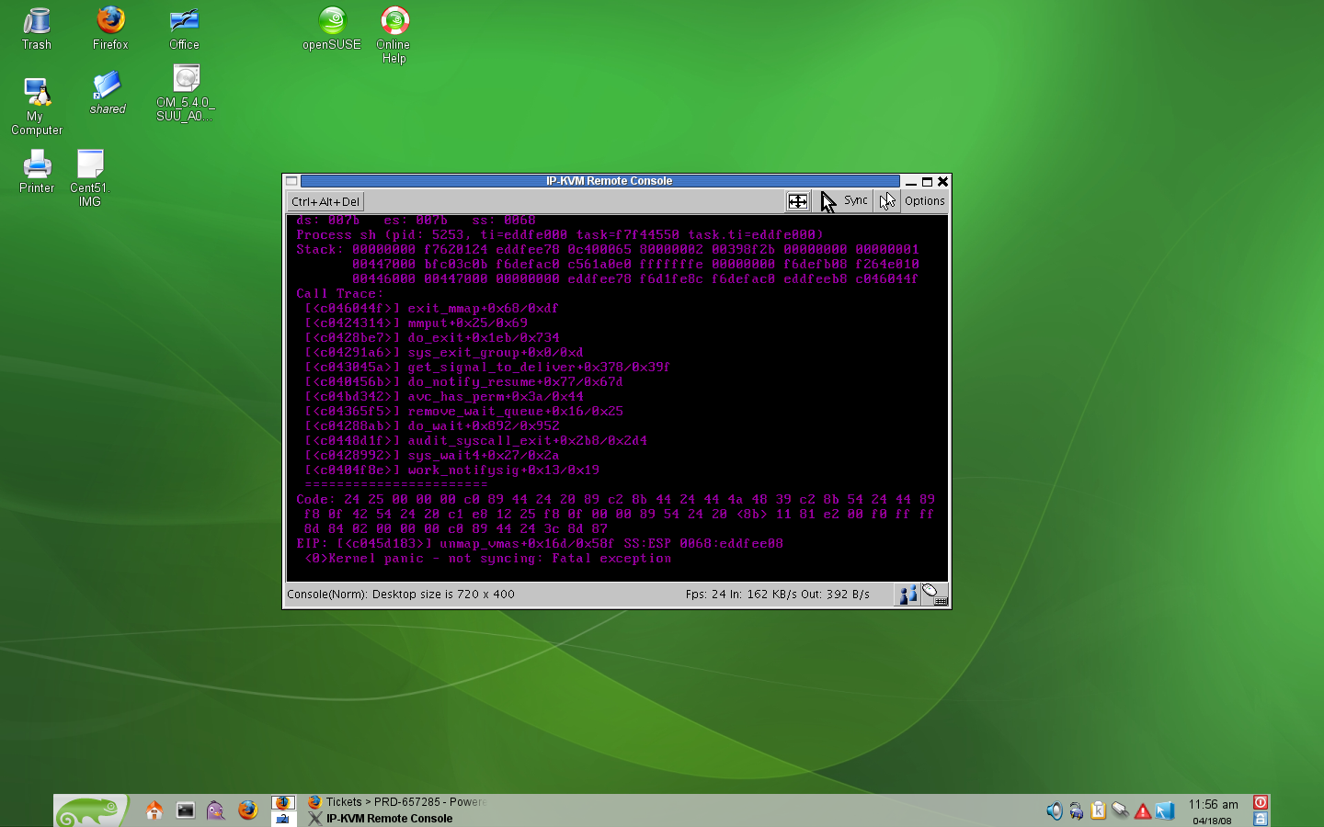Click the Ctrl+Alt+Del button in the console
This screenshot has width=1324, height=827.
click(325, 201)
